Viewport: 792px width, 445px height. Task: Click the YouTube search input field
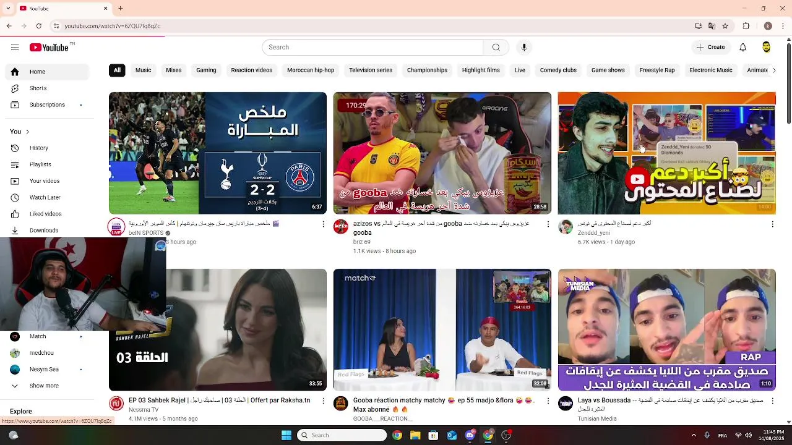coord(372,48)
